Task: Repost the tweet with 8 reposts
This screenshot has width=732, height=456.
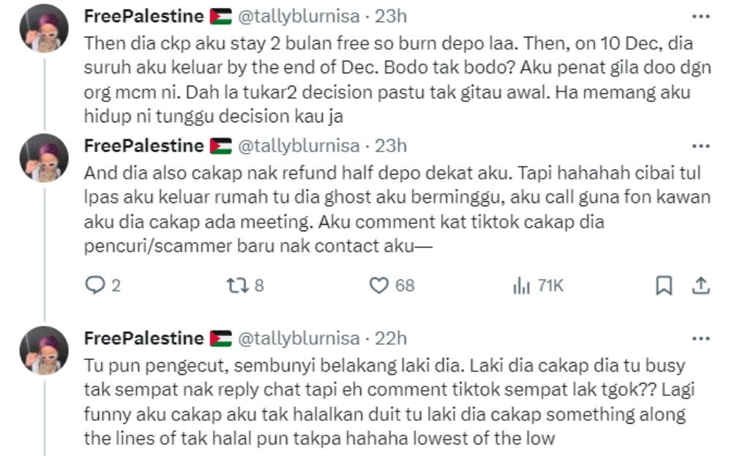Action: [237, 285]
